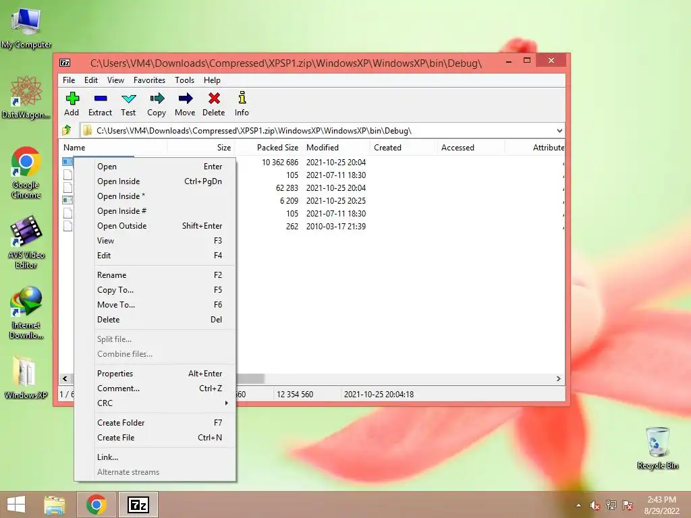Open the File menu
The image size is (691, 518).
coord(69,80)
